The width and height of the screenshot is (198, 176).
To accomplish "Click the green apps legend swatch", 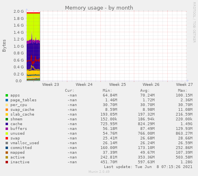I will [7, 95].
